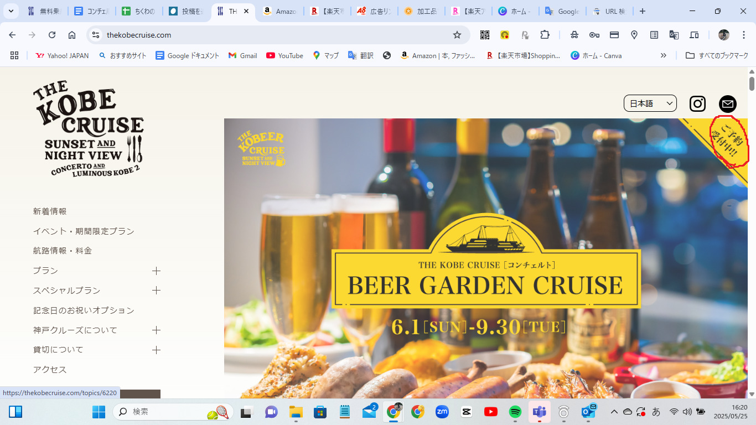Open the Chrome profile avatar
The height and width of the screenshot is (425, 756).
[x=724, y=35]
